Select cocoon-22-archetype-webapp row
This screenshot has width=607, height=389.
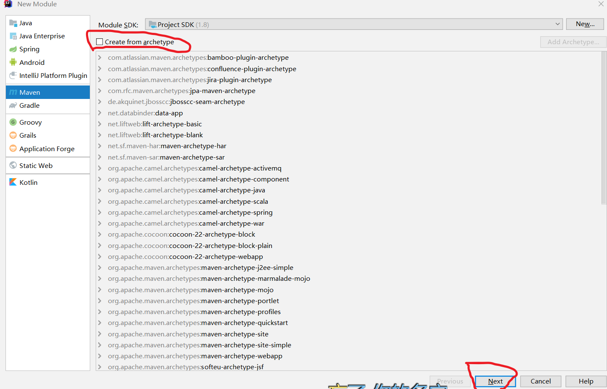pyautogui.click(x=348, y=256)
